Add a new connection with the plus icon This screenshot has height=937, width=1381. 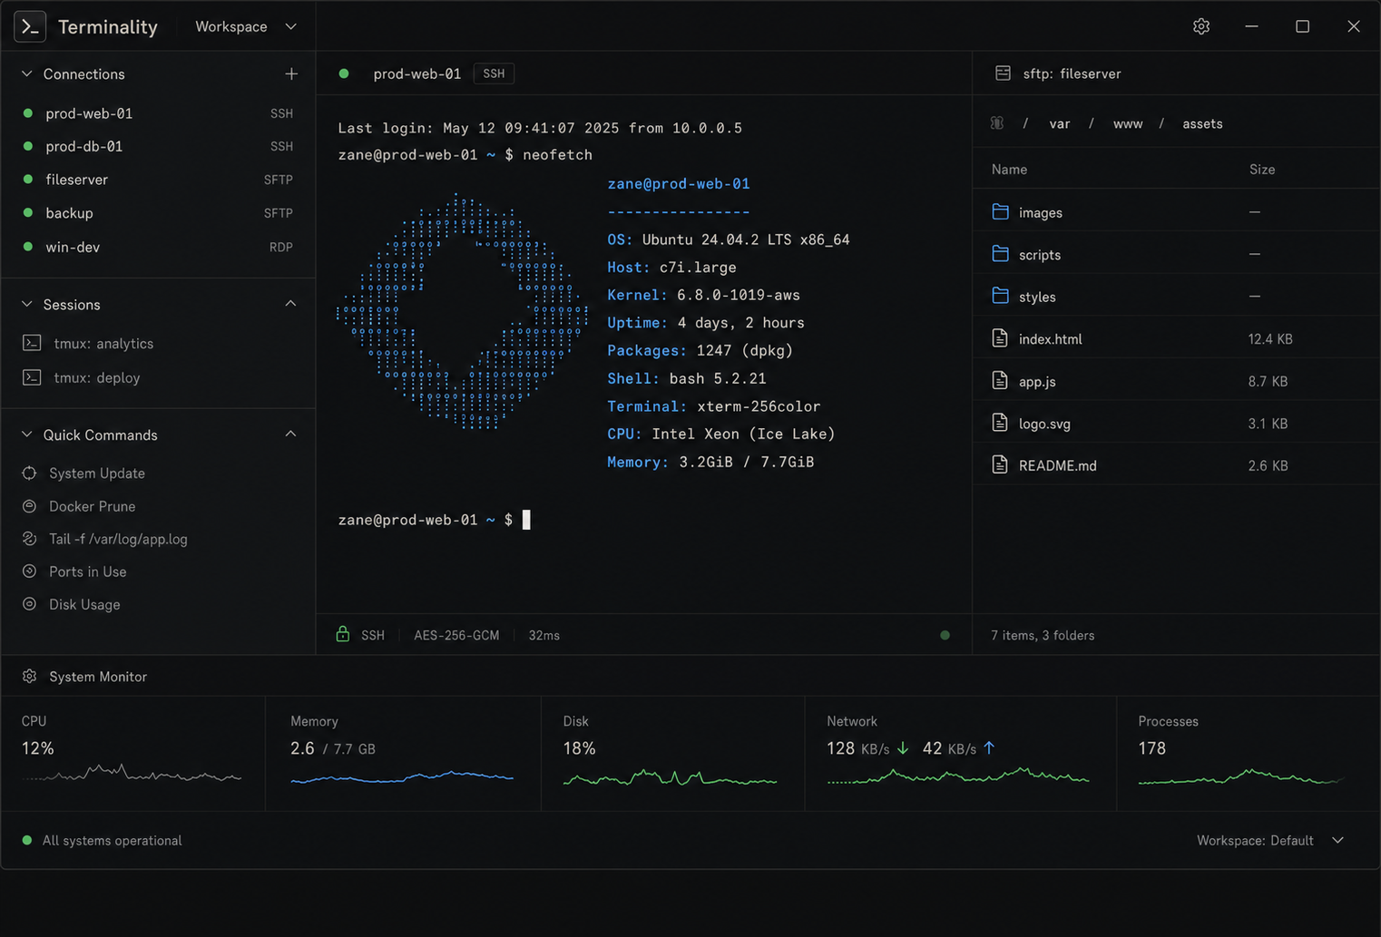coord(291,74)
